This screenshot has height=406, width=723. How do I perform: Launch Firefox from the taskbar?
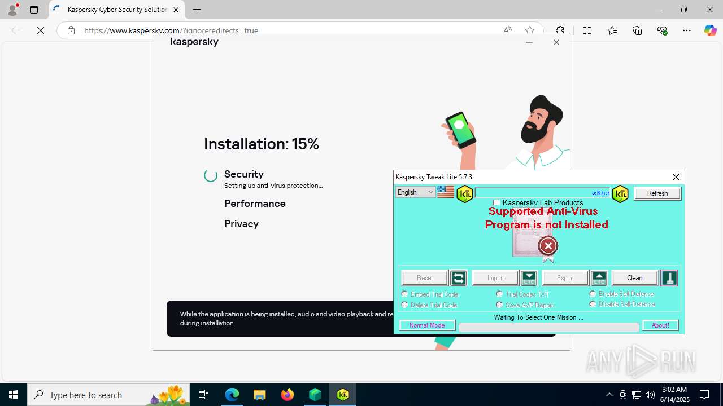click(x=288, y=395)
